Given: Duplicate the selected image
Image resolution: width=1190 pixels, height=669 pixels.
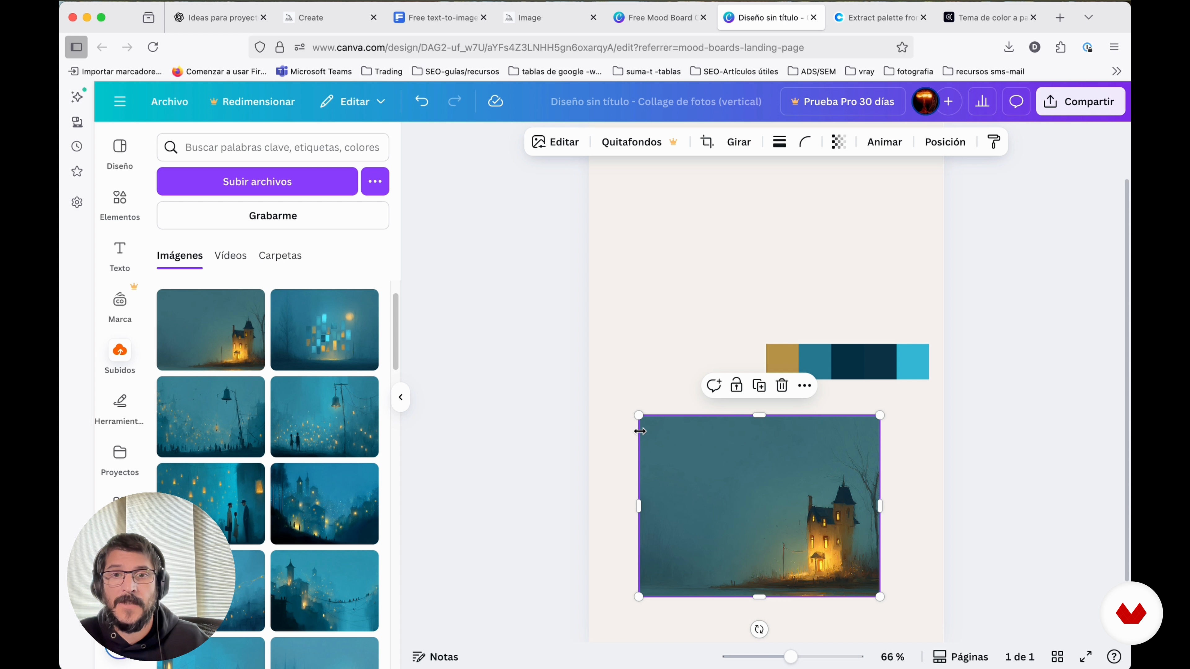Looking at the screenshot, I should click(759, 386).
